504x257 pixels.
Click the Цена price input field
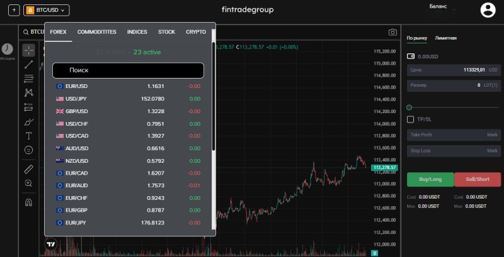pos(454,70)
